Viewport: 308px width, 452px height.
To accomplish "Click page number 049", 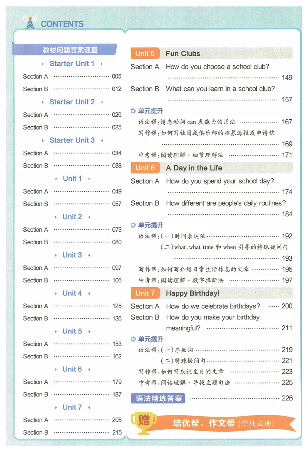I will pos(117,191).
